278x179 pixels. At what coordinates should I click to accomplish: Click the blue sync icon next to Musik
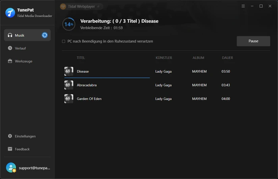pos(44,35)
